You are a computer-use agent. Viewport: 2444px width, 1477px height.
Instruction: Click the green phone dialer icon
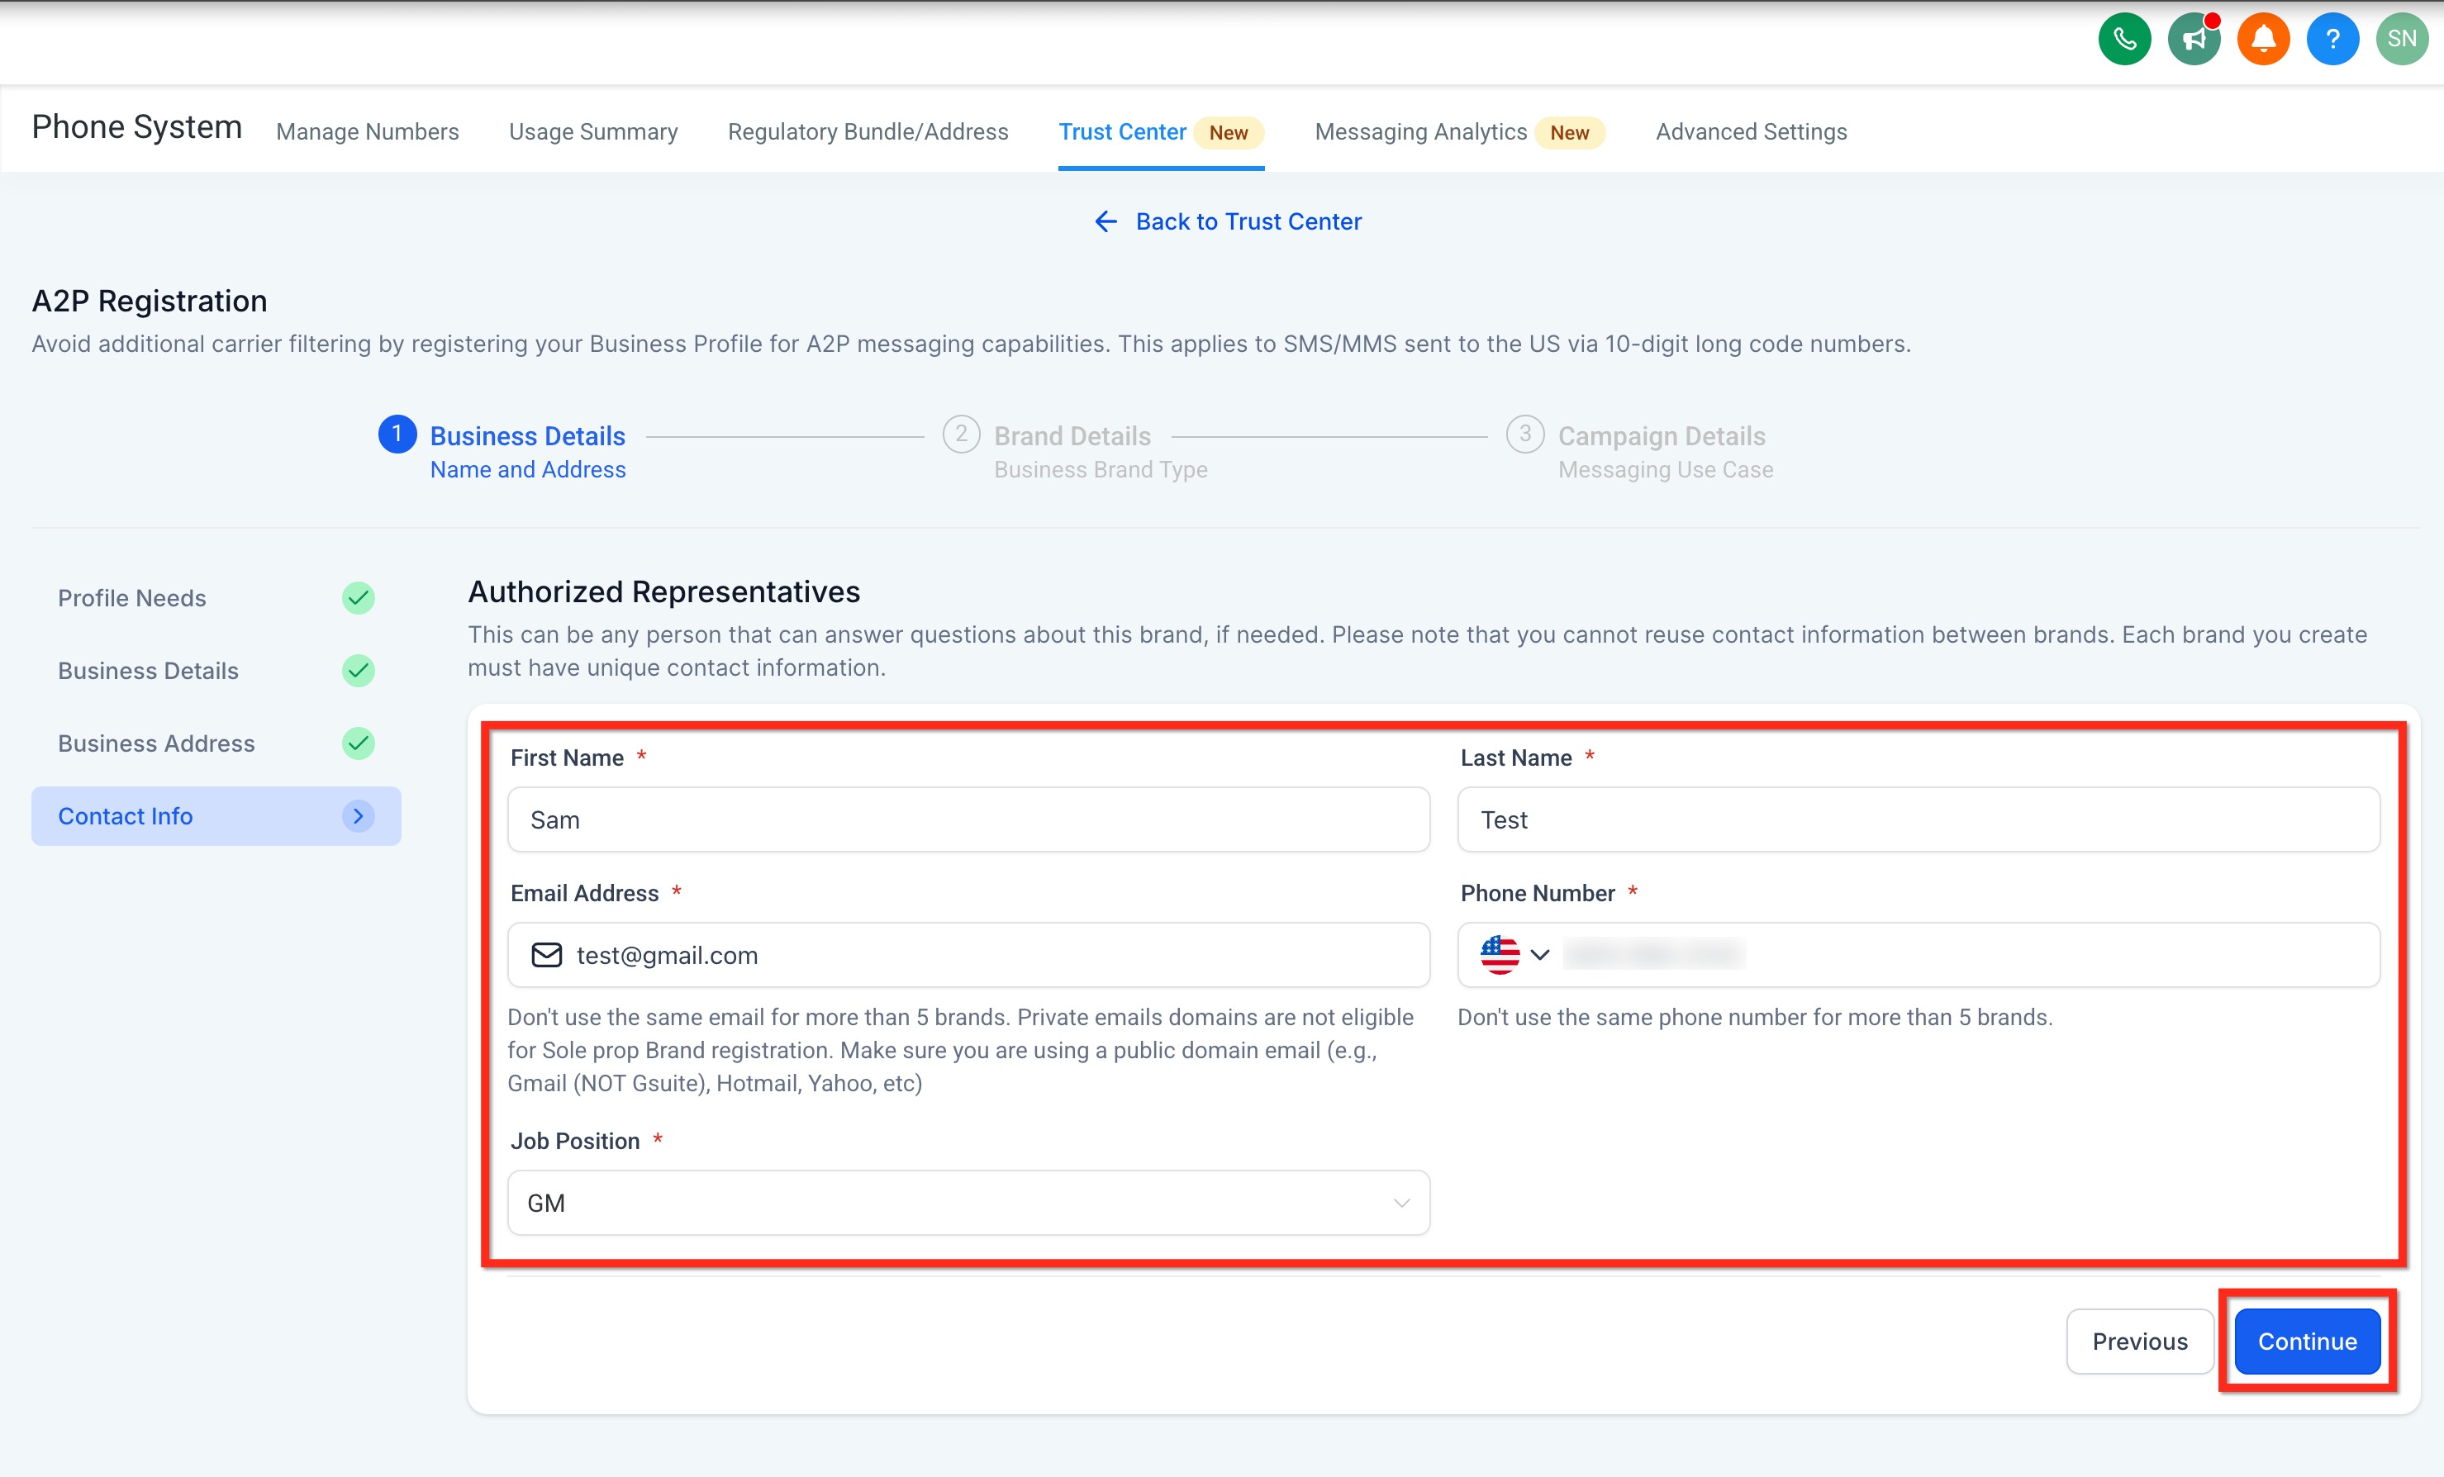pos(2123,40)
